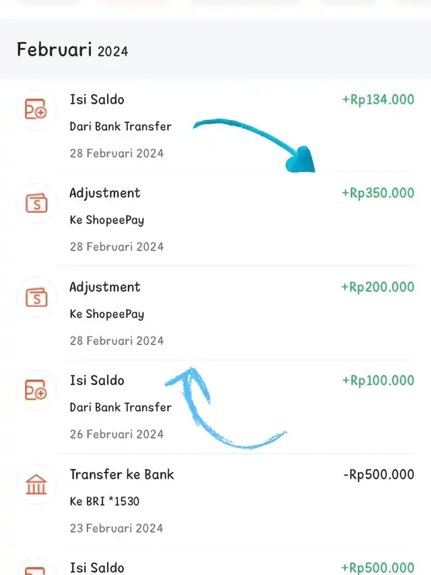Viewport: 431px width, 575px height.
Task: Open the Isi Saldo entry dated 28 Februari 2024
Action: [x=97, y=99]
